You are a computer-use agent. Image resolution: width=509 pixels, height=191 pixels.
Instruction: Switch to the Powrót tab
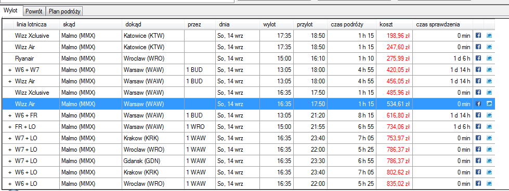coord(34,11)
